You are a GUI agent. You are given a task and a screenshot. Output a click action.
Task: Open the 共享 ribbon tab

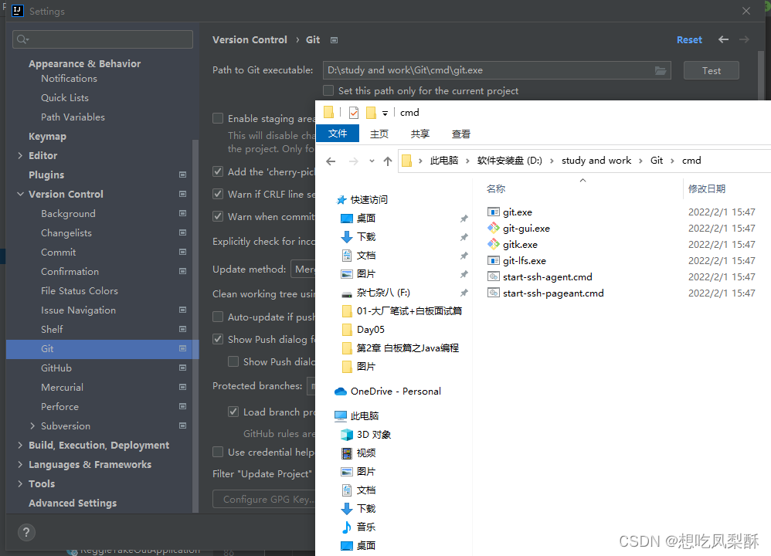coord(420,134)
